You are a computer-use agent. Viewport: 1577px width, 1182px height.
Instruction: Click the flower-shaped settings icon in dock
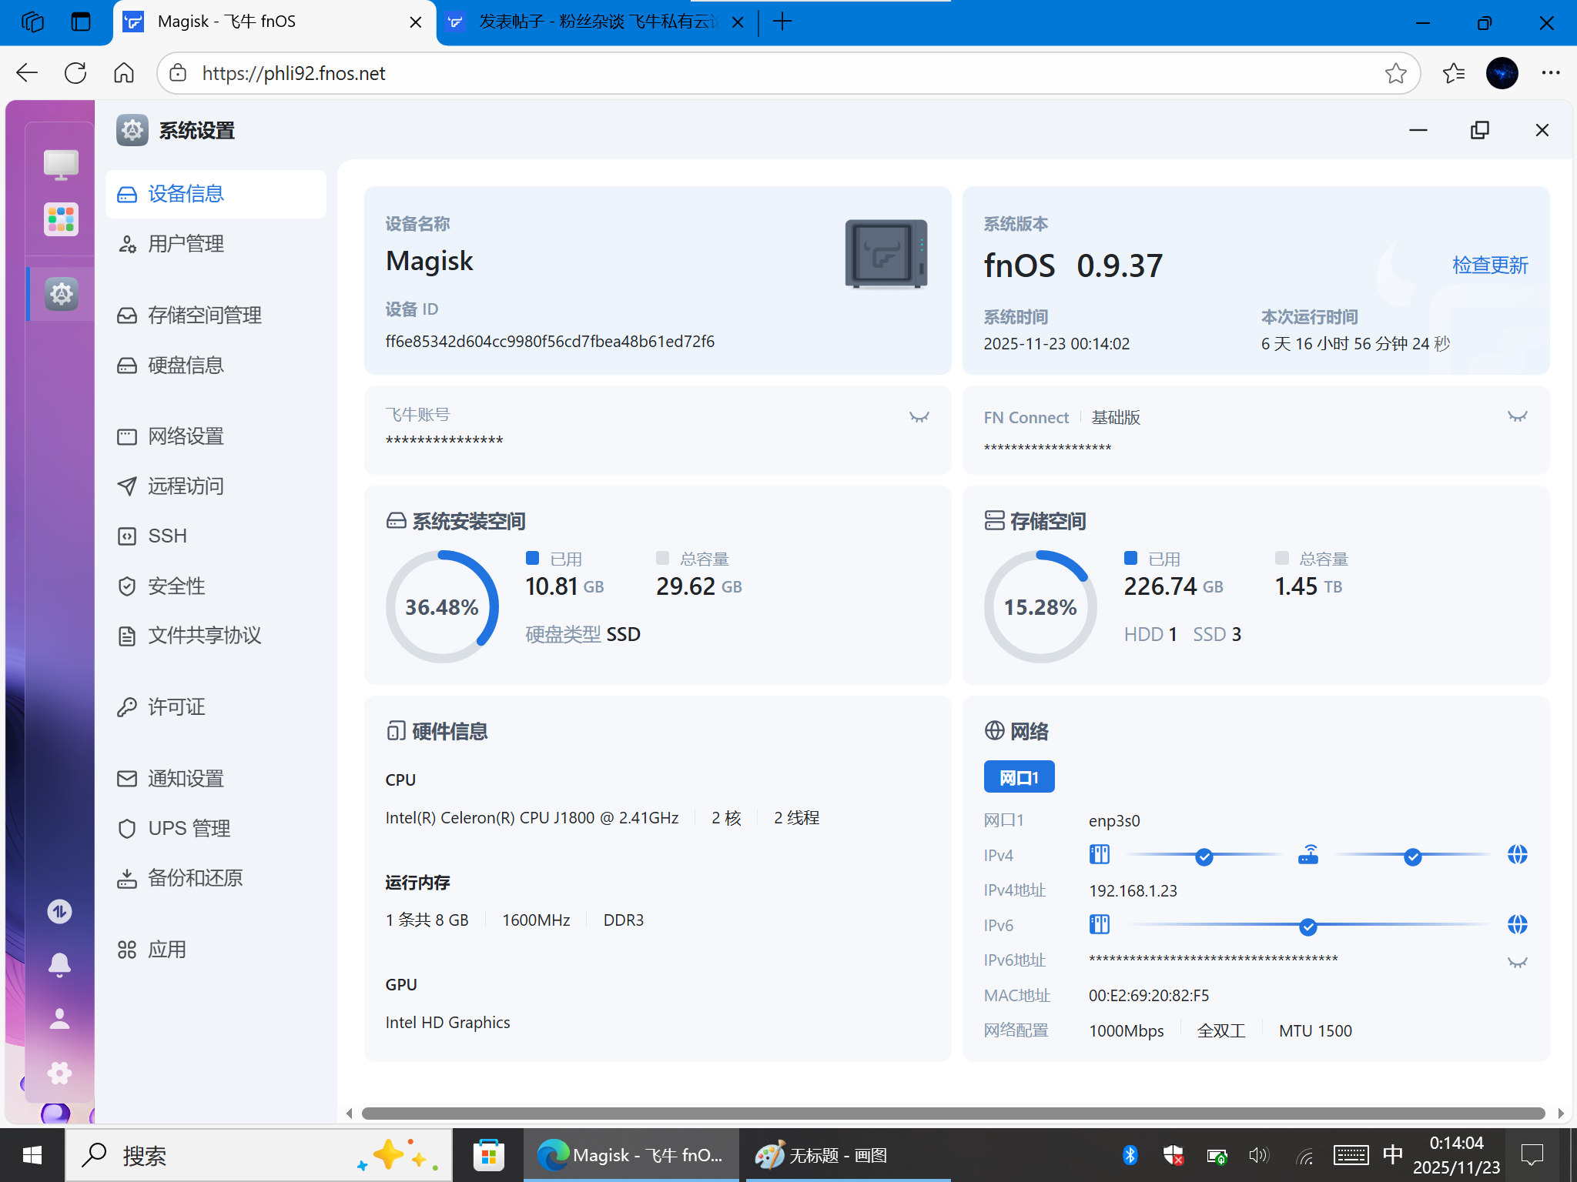point(59,1073)
